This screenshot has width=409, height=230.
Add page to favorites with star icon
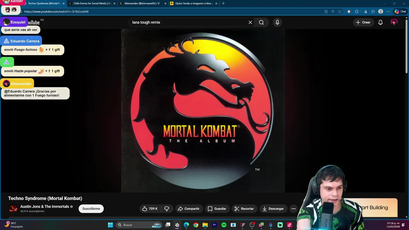tap(340, 11)
